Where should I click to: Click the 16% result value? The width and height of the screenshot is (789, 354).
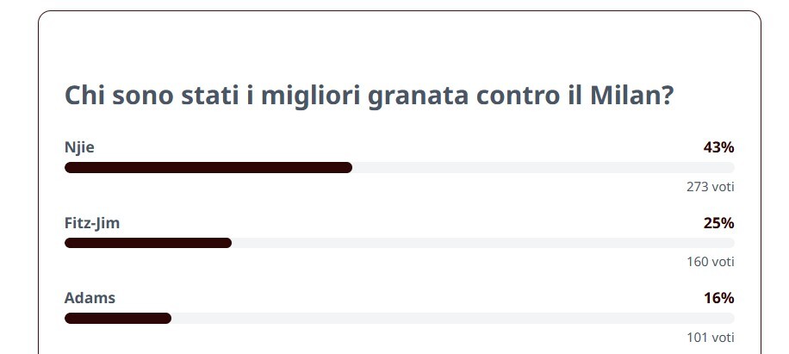pos(719,298)
